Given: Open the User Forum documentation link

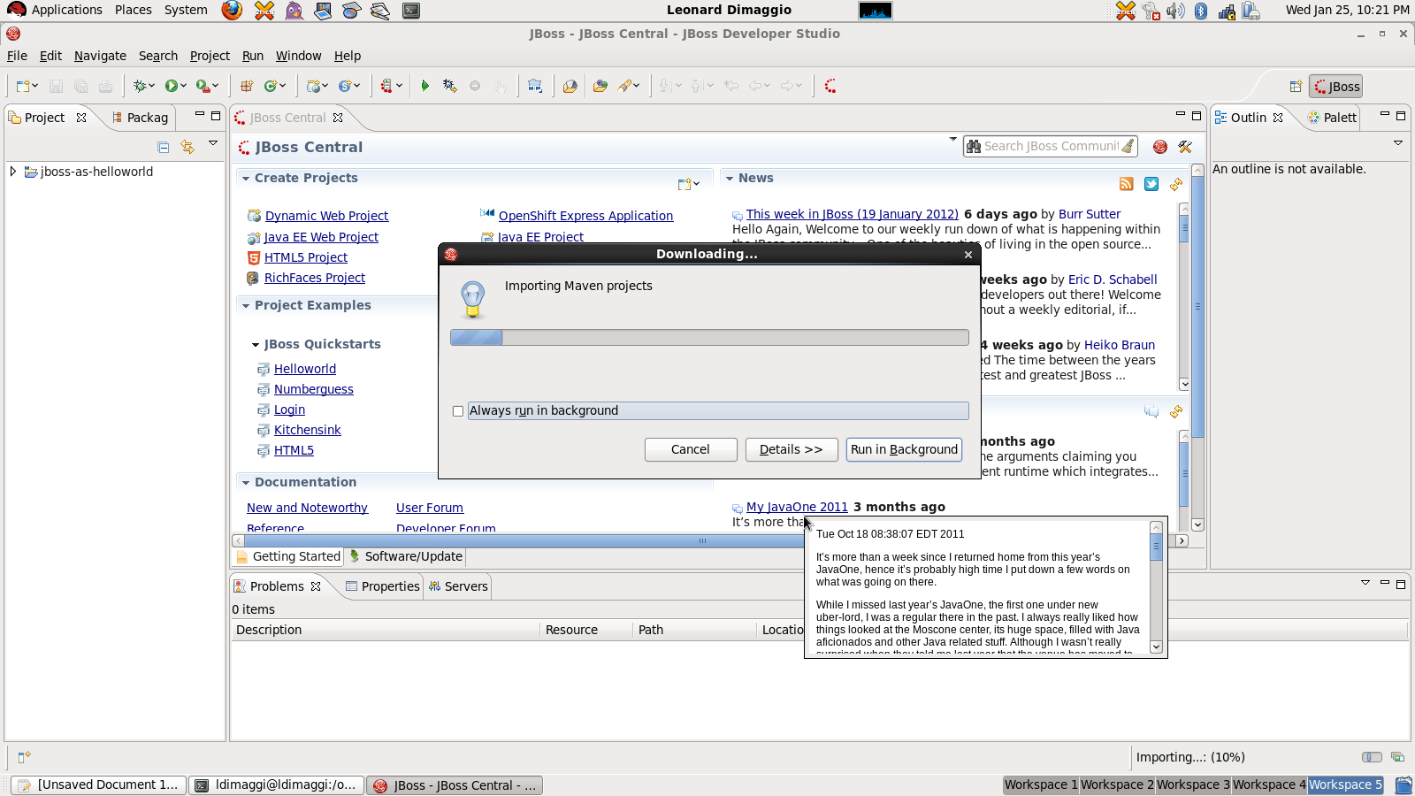Looking at the screenshot, I should pyautogui.click(x=430, y=508).
